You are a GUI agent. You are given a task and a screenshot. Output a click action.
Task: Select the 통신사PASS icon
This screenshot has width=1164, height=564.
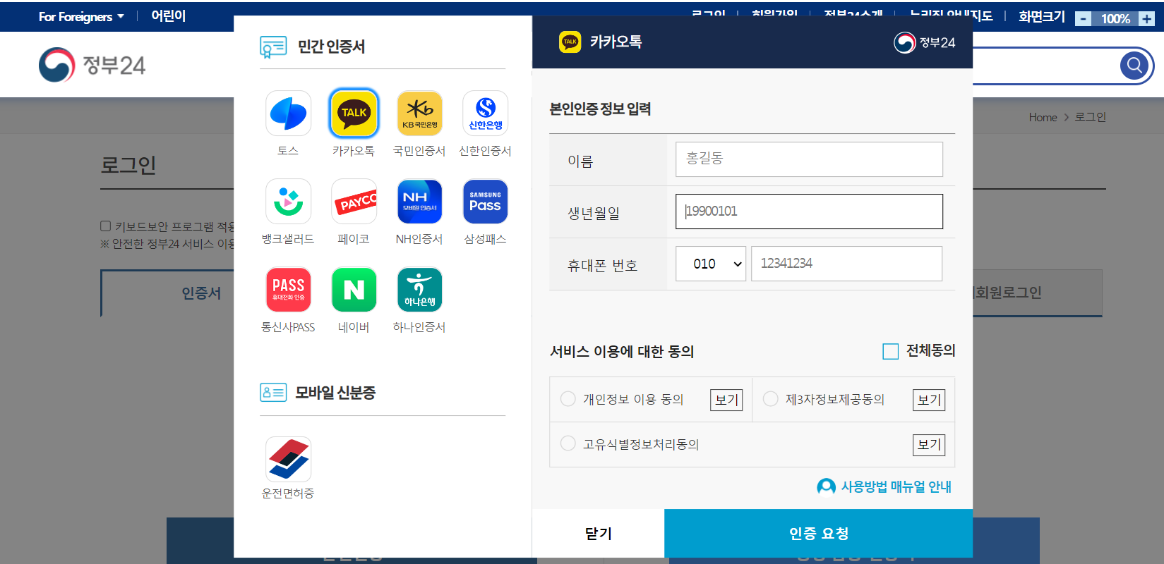click(288, 290)
